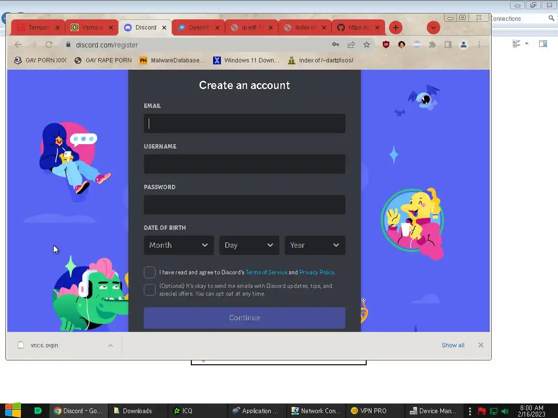Open Device Manager from the taskbar
The height and width of the screenshot is (418, 558).
(x=434, y=411)
